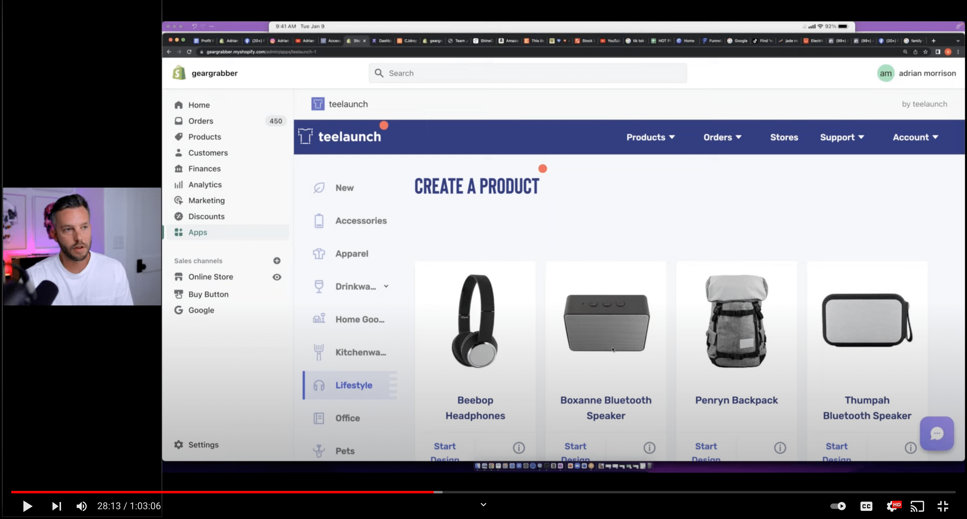The height and width of the screenshot is (519, 967).
Task: Show info for Beebop Headphones
Action: [519, 448]
